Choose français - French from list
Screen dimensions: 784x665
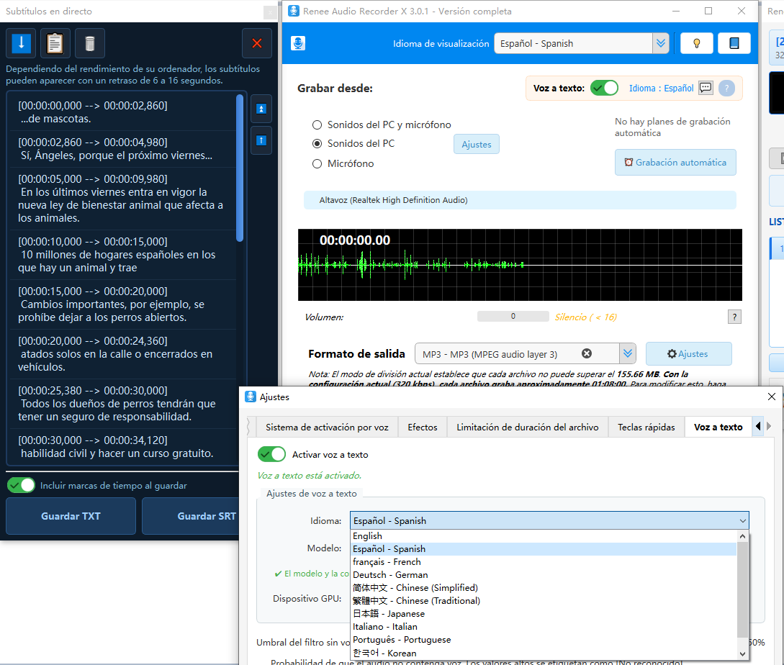pos(544,561)
